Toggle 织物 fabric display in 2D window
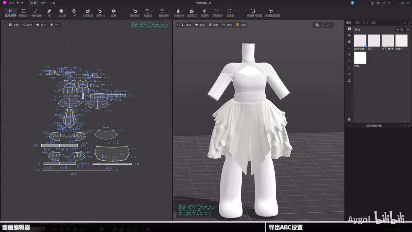This screenshot has height=232, width=412. pos(14,25)
